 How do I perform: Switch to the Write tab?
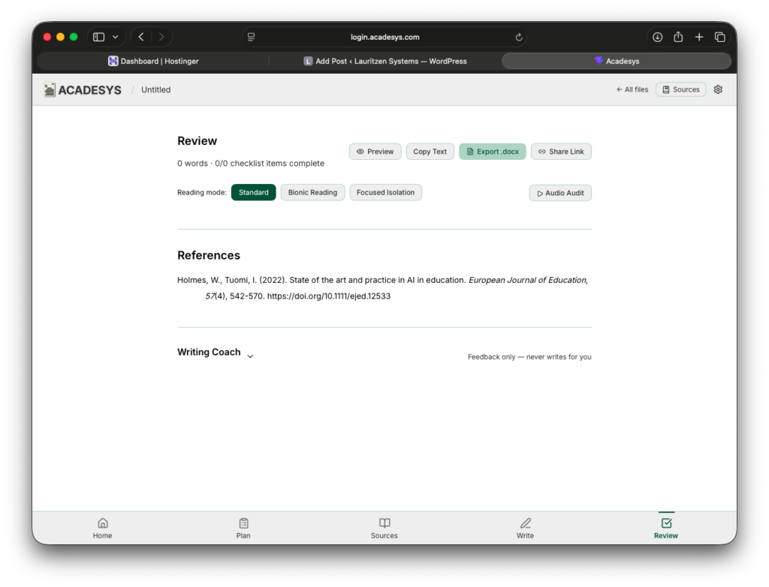click(x=525, y=528)
